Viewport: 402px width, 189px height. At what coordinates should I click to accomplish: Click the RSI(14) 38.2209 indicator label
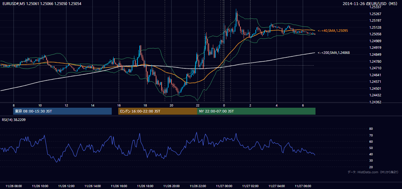pyautogui.click(x=14, y=120)
